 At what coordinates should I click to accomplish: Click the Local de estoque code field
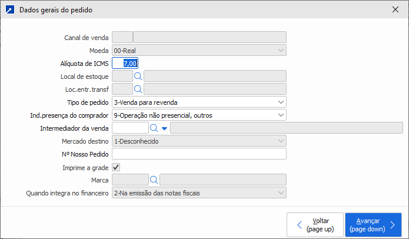(x=122, y=76)
